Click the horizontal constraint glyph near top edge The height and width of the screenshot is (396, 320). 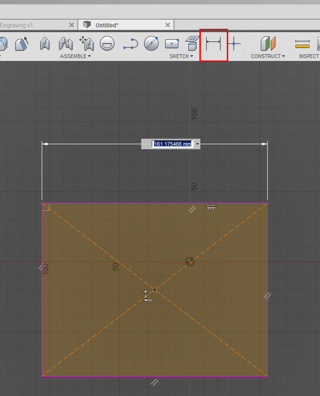point(211,207)
